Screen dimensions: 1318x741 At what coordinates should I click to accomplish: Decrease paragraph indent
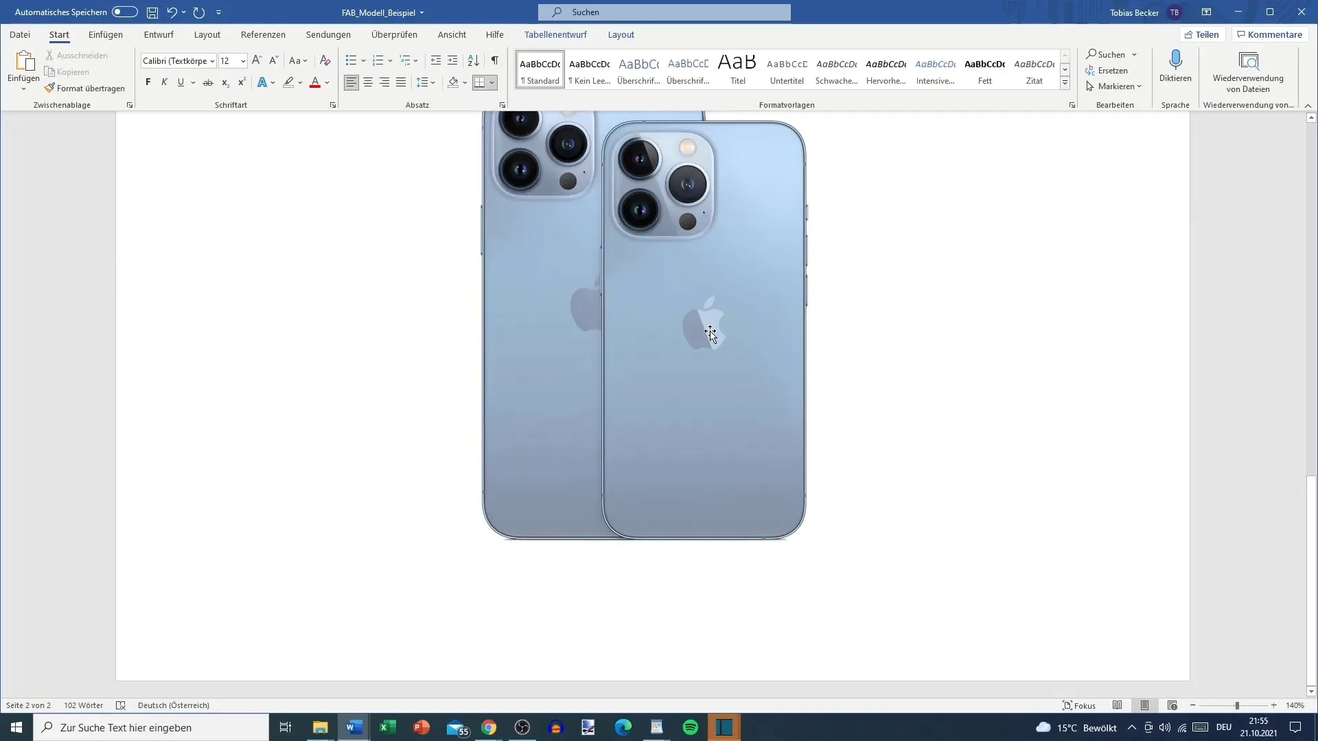(x=435, y=60)
